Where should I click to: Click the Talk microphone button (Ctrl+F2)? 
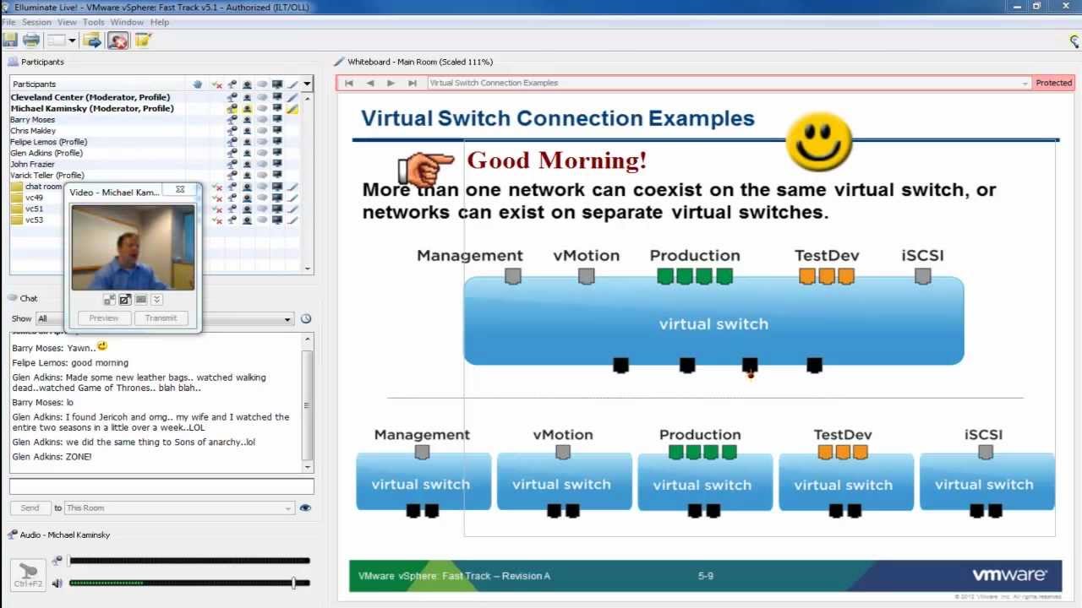click(28, 574)
